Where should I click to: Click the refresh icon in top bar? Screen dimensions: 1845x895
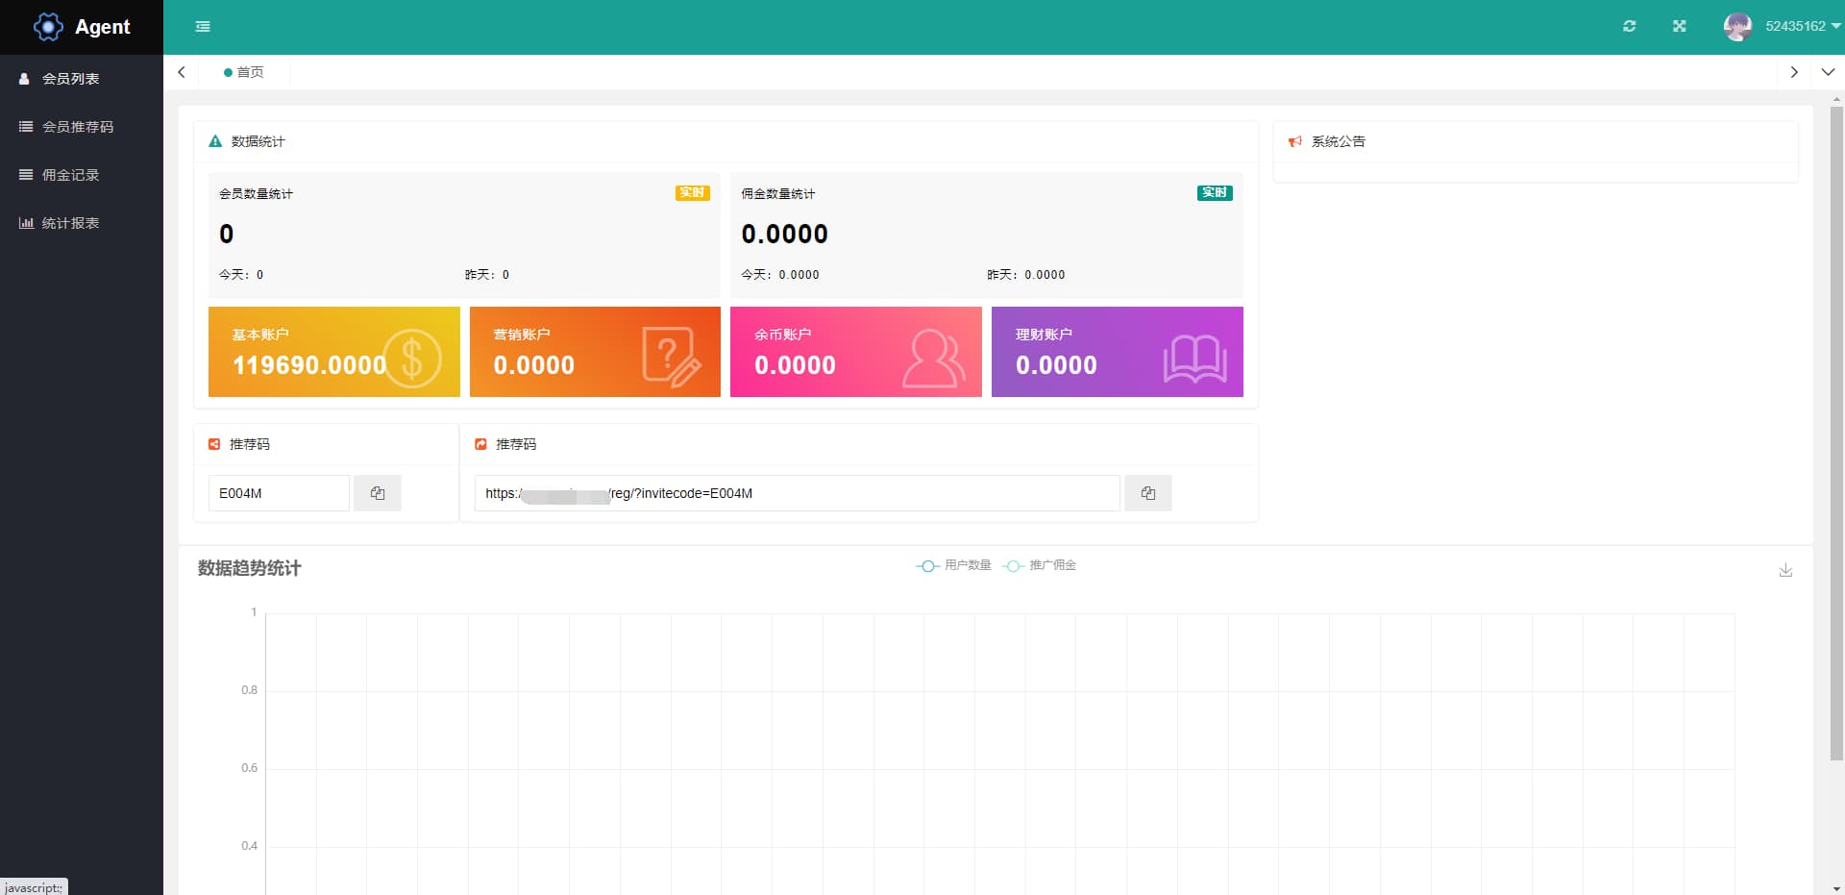(1630, 26)
